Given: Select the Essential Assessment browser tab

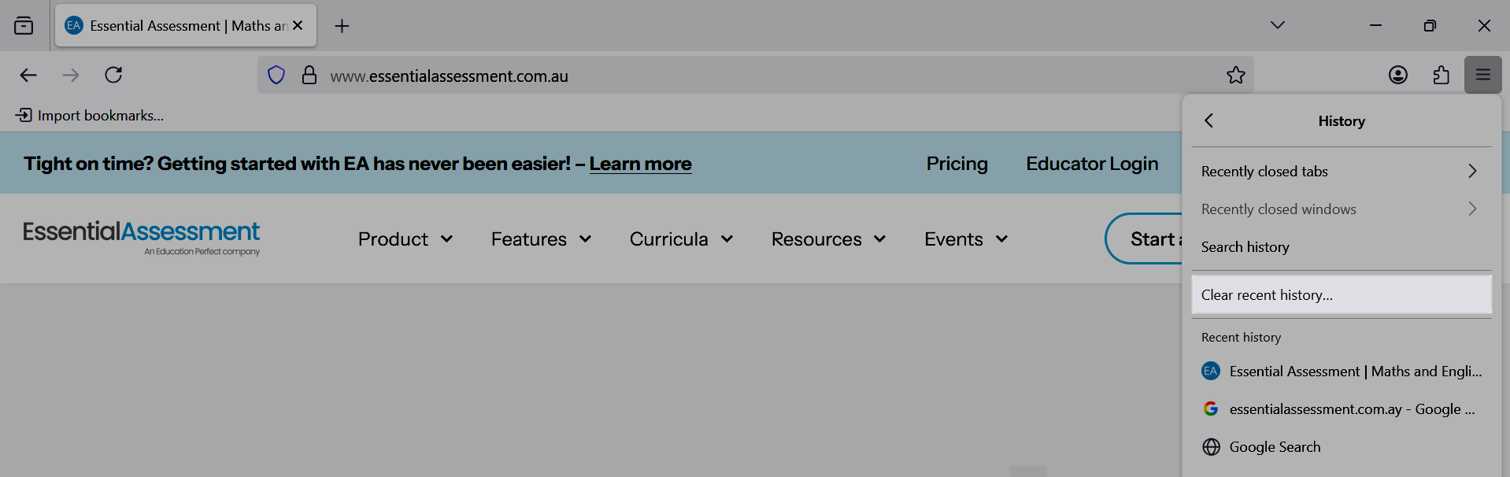Looking at the screenshot, I should pos(186,25).
